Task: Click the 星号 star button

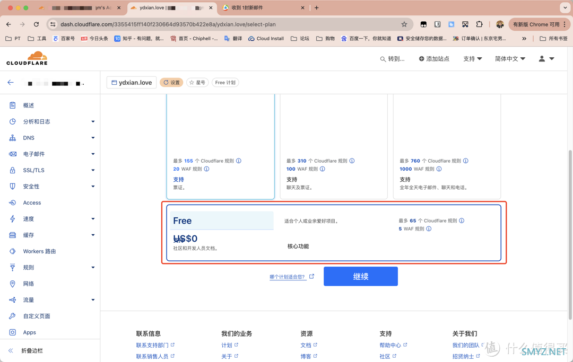Action: click(x=197, y=83)
